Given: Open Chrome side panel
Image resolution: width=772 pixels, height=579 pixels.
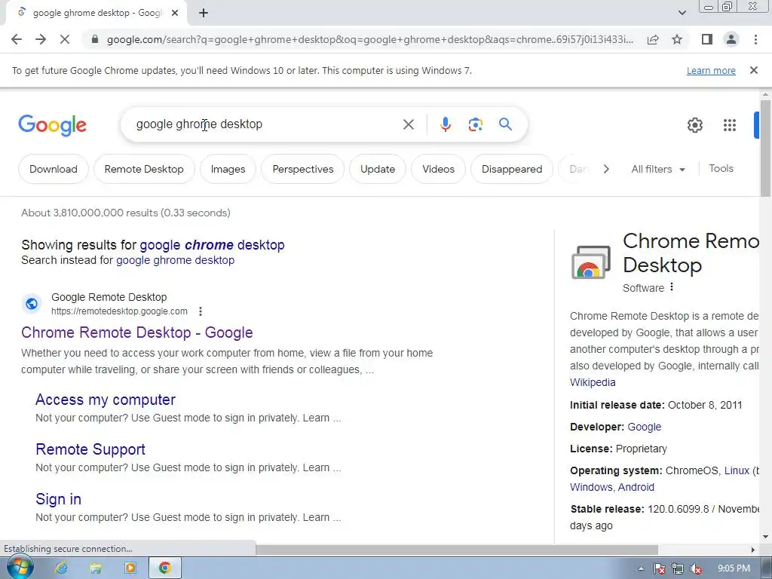Looking at the screenshot, I should pos(707,39).
